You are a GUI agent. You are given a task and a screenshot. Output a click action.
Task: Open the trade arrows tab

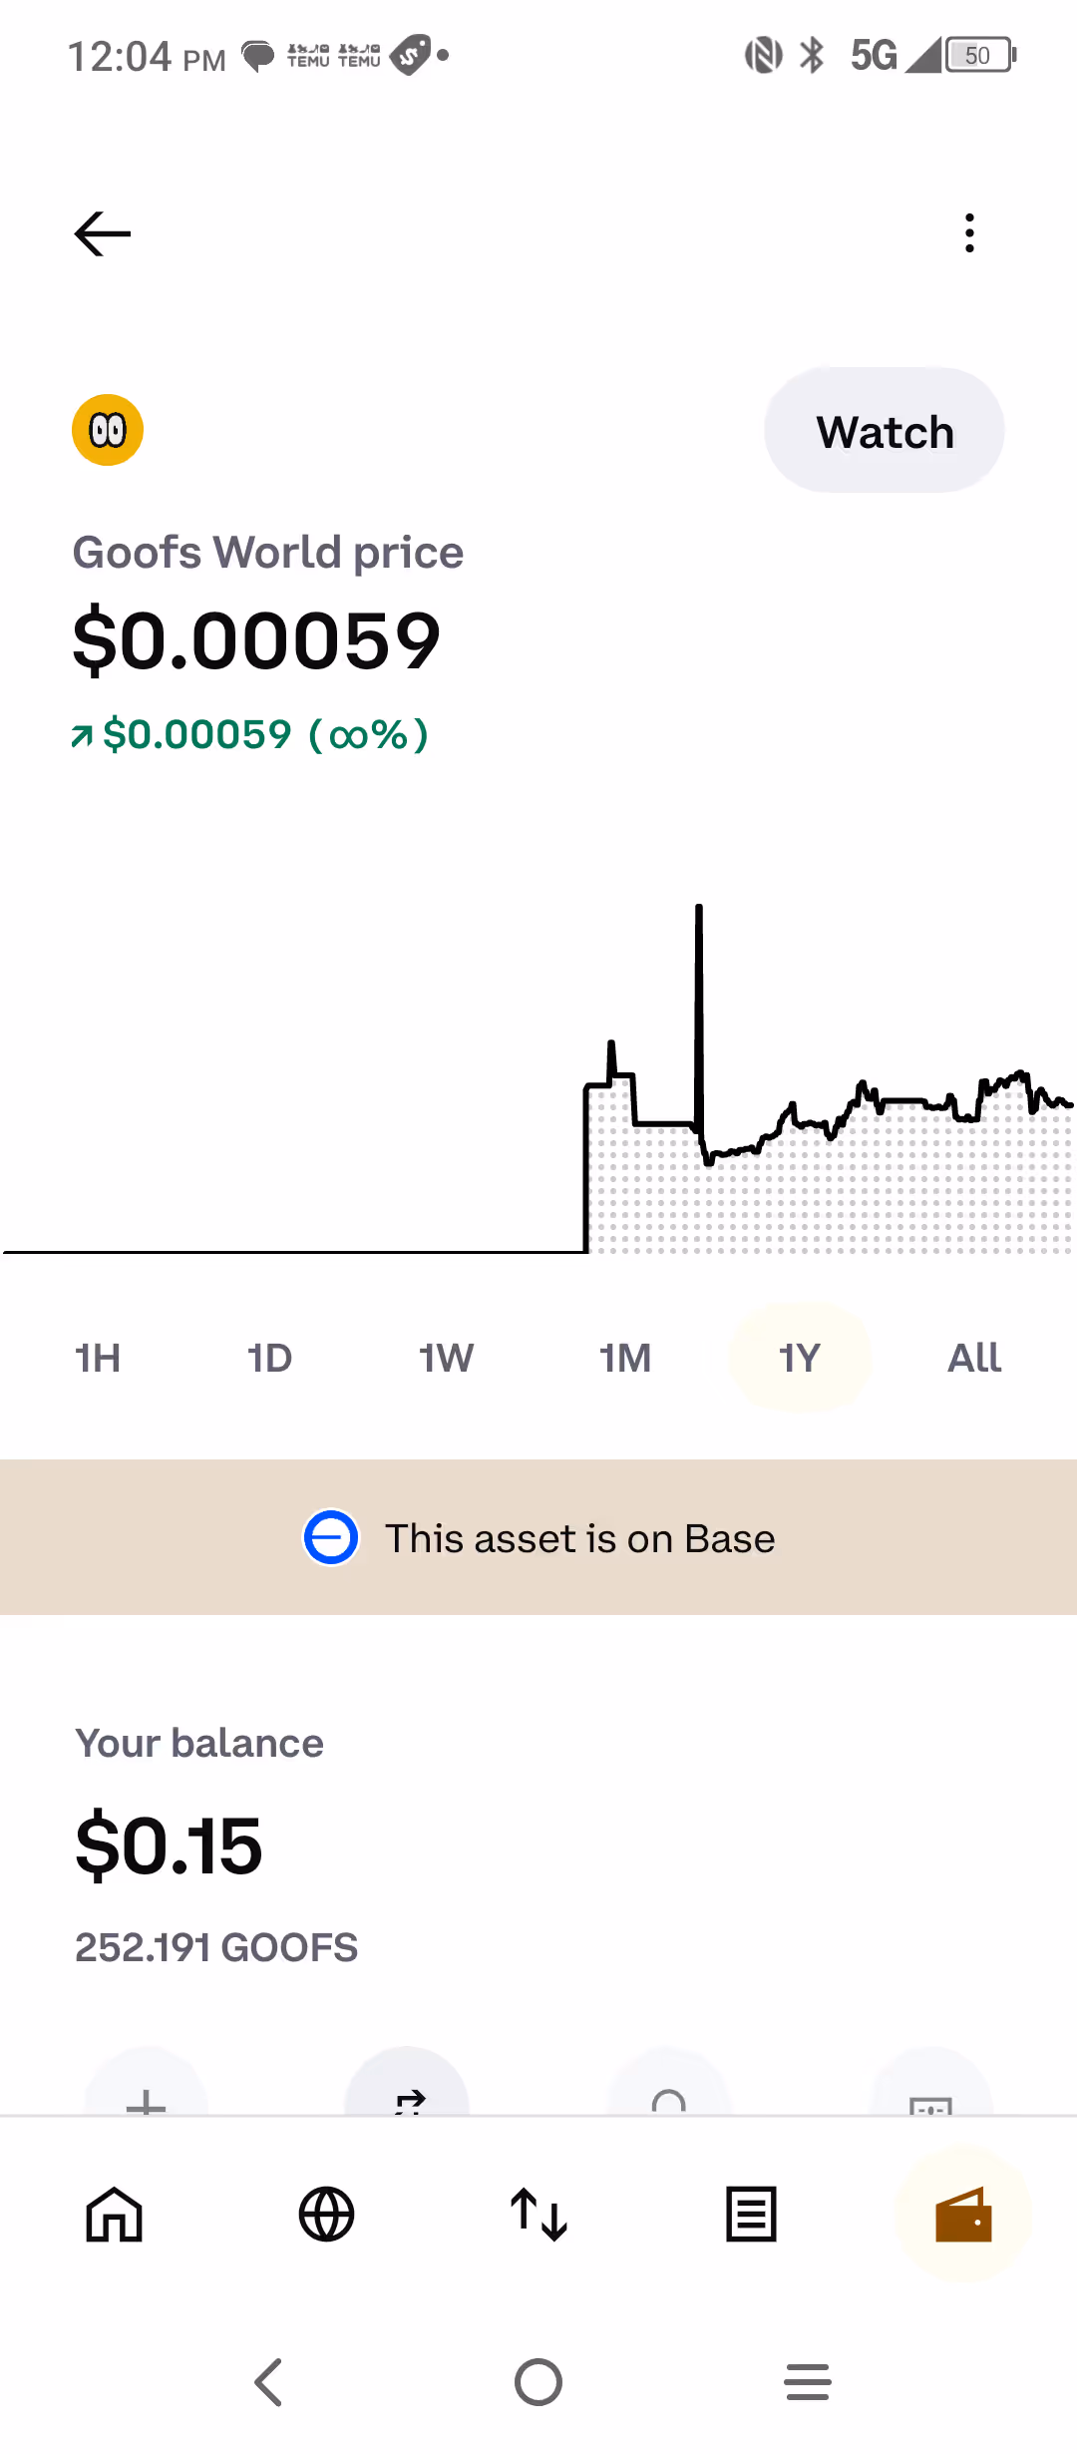(x=538, y=2215)
